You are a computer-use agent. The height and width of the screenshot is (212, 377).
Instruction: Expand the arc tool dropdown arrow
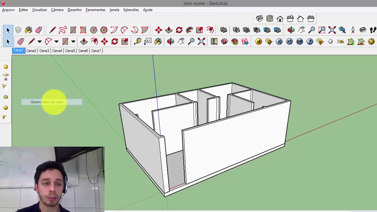56,42
